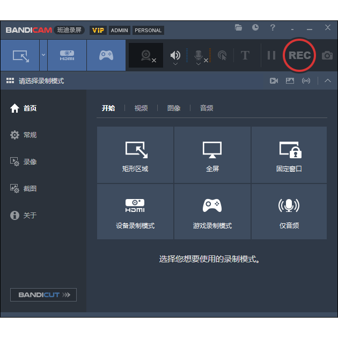Image resolution: width=338 pixels, height=338 pixels.
Task: Click 选择您想要使用的录制模式 hint text
Action: 209,259
